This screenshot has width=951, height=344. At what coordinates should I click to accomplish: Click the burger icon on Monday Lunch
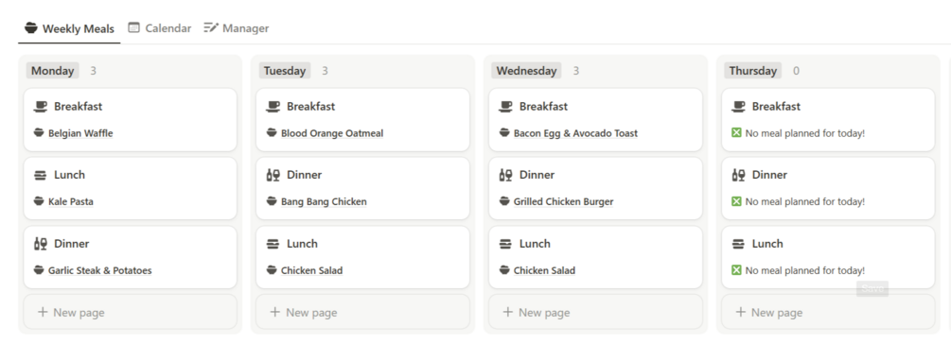(x=41, y=175)
